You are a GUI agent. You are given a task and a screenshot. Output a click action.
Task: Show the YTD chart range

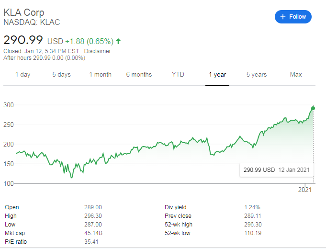tap(178, 75)
